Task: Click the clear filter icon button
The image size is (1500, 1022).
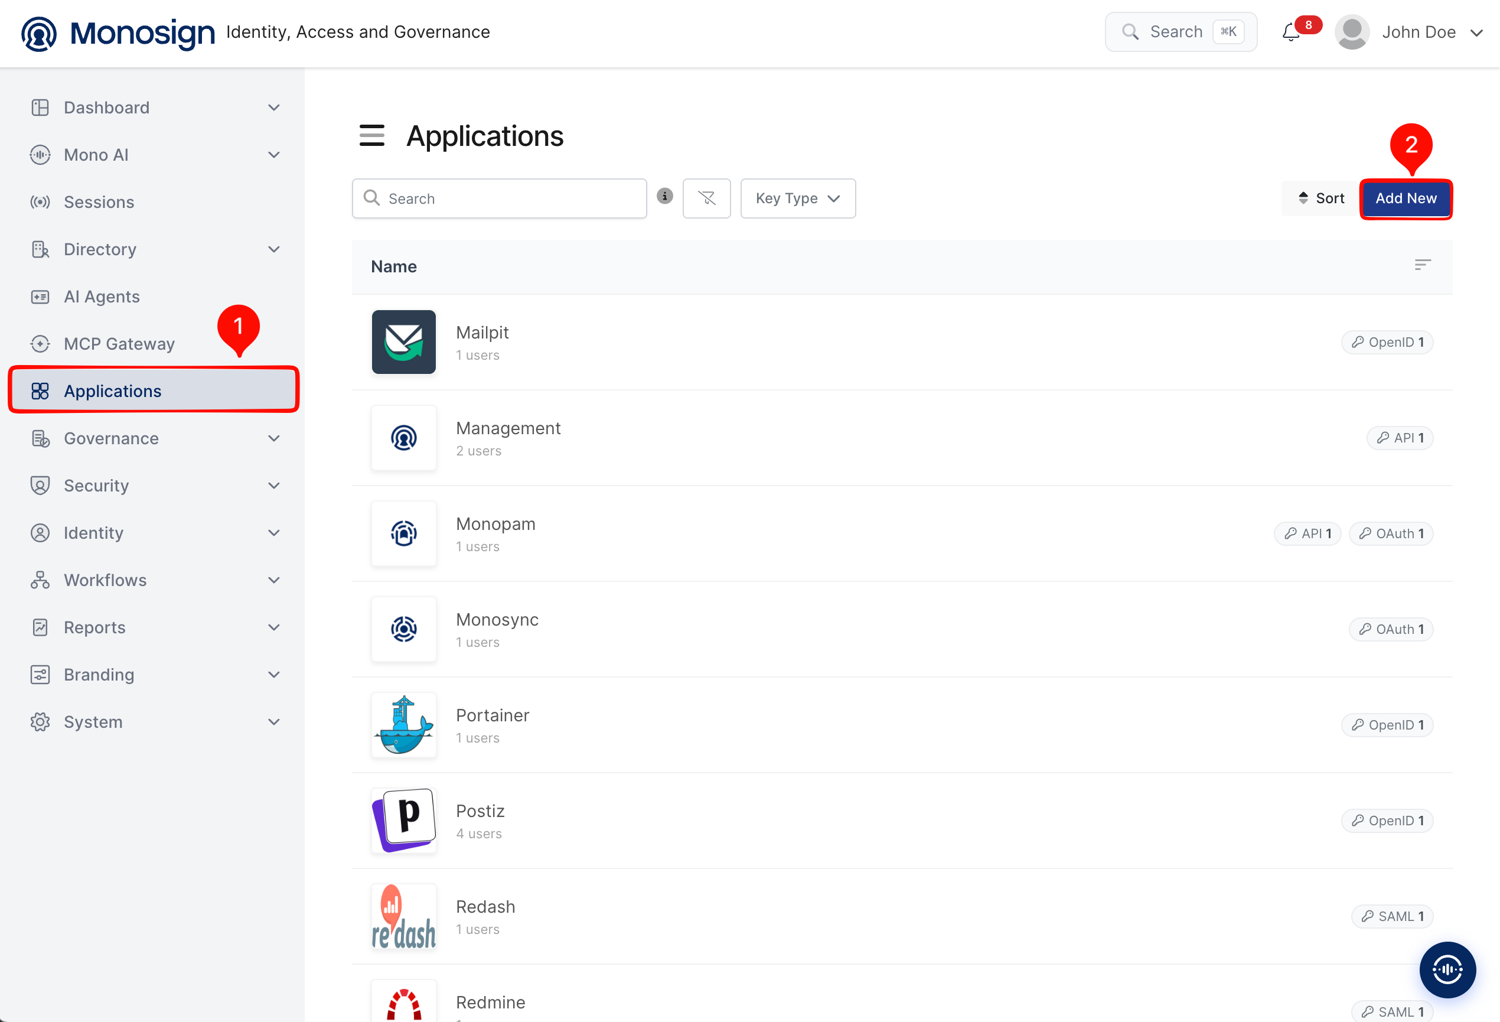Action: [706, 198]
